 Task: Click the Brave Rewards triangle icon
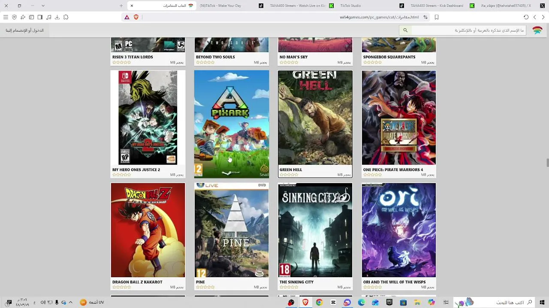coord(127,17)
